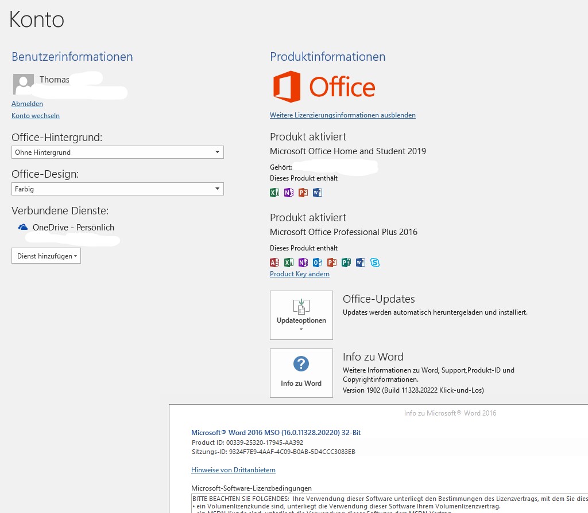Click the OneNote icon under Home and Student 2019
The height and width of the screenshot is (513, 588).
pos(289,193)
